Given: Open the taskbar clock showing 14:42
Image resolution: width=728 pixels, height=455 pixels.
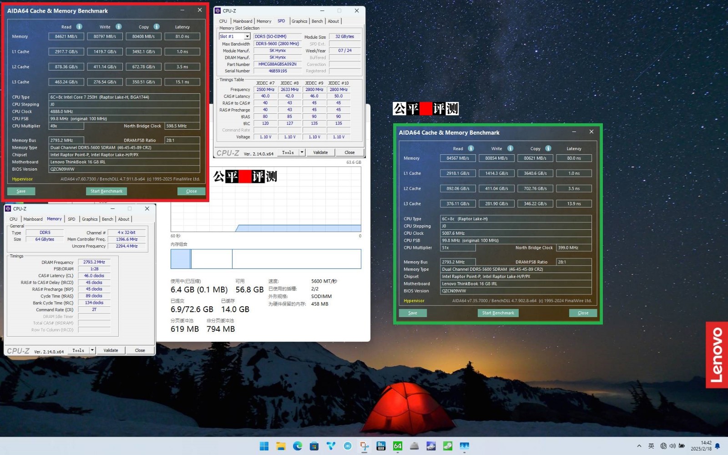Looking at the screenshot, I should coord(701,446).
